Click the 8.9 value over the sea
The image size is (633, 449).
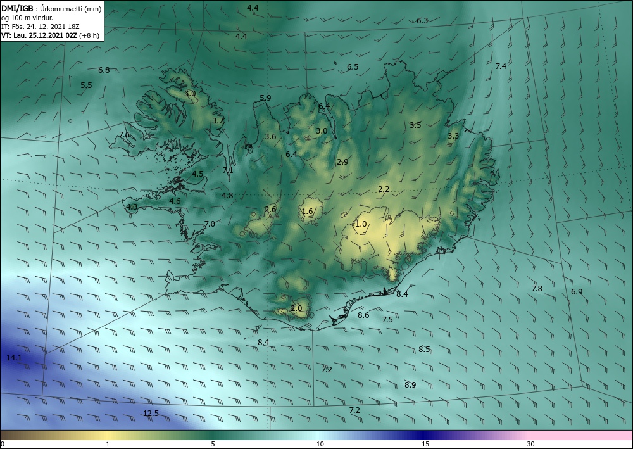[411, 385]
